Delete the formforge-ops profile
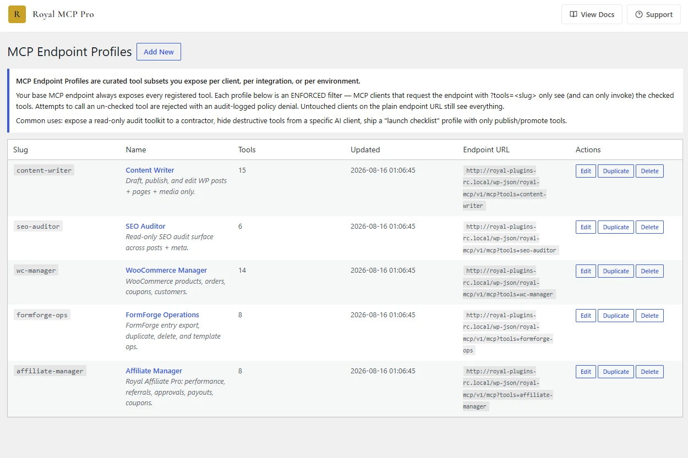Viewport: 688px width, 458px height. (x=649, y=316)
